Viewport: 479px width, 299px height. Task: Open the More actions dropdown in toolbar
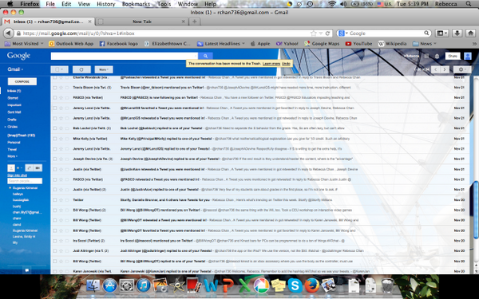click(x=104, y=69)
